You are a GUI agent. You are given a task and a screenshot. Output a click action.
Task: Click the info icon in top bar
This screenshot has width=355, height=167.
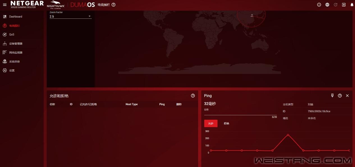tap(319, 5)
